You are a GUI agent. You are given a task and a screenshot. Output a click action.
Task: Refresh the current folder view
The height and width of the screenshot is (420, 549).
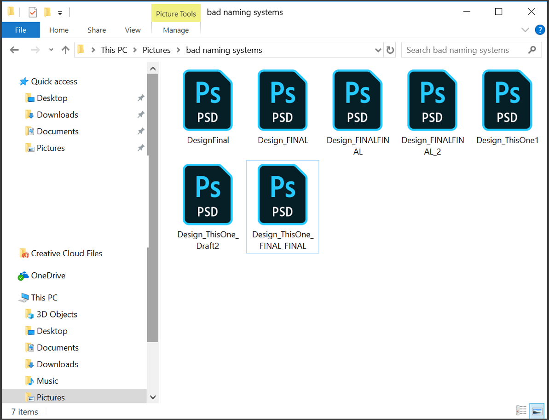[x=390, y=50]
